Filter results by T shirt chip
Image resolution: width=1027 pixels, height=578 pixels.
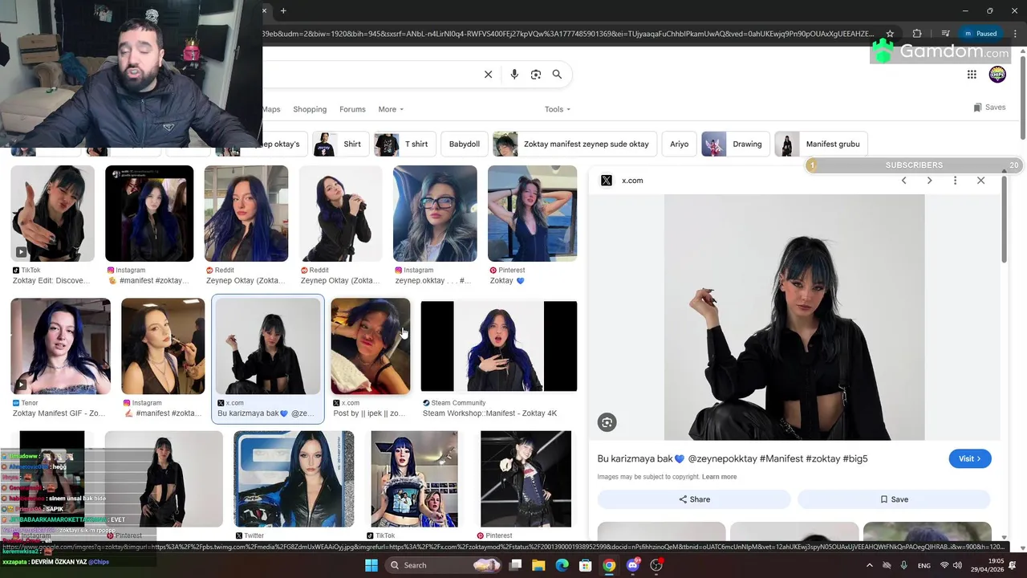click(x=404, y=144)
